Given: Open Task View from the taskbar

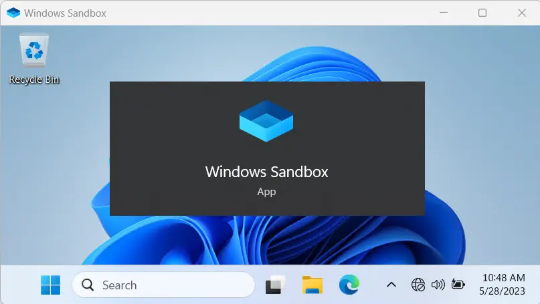Looking at the screenshot, I should (x=276, y=285).
